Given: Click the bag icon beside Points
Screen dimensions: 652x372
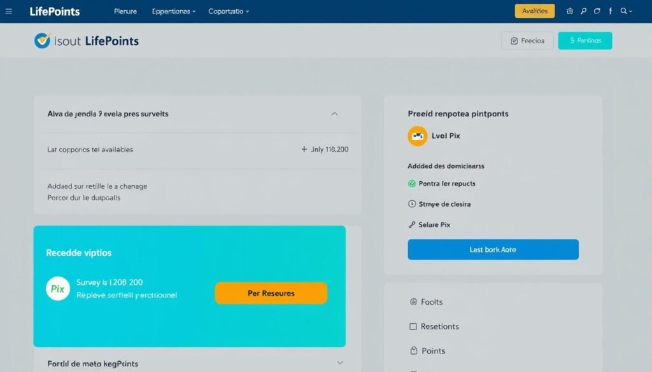Looking at the screenshot, I should tap(414, 351).
